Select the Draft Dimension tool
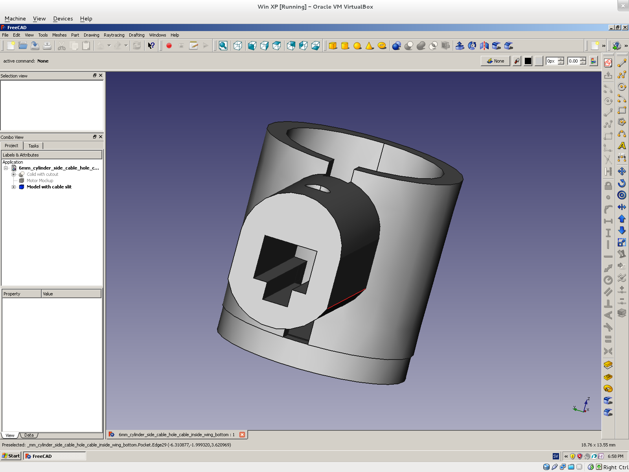 (x=622, y=158)
